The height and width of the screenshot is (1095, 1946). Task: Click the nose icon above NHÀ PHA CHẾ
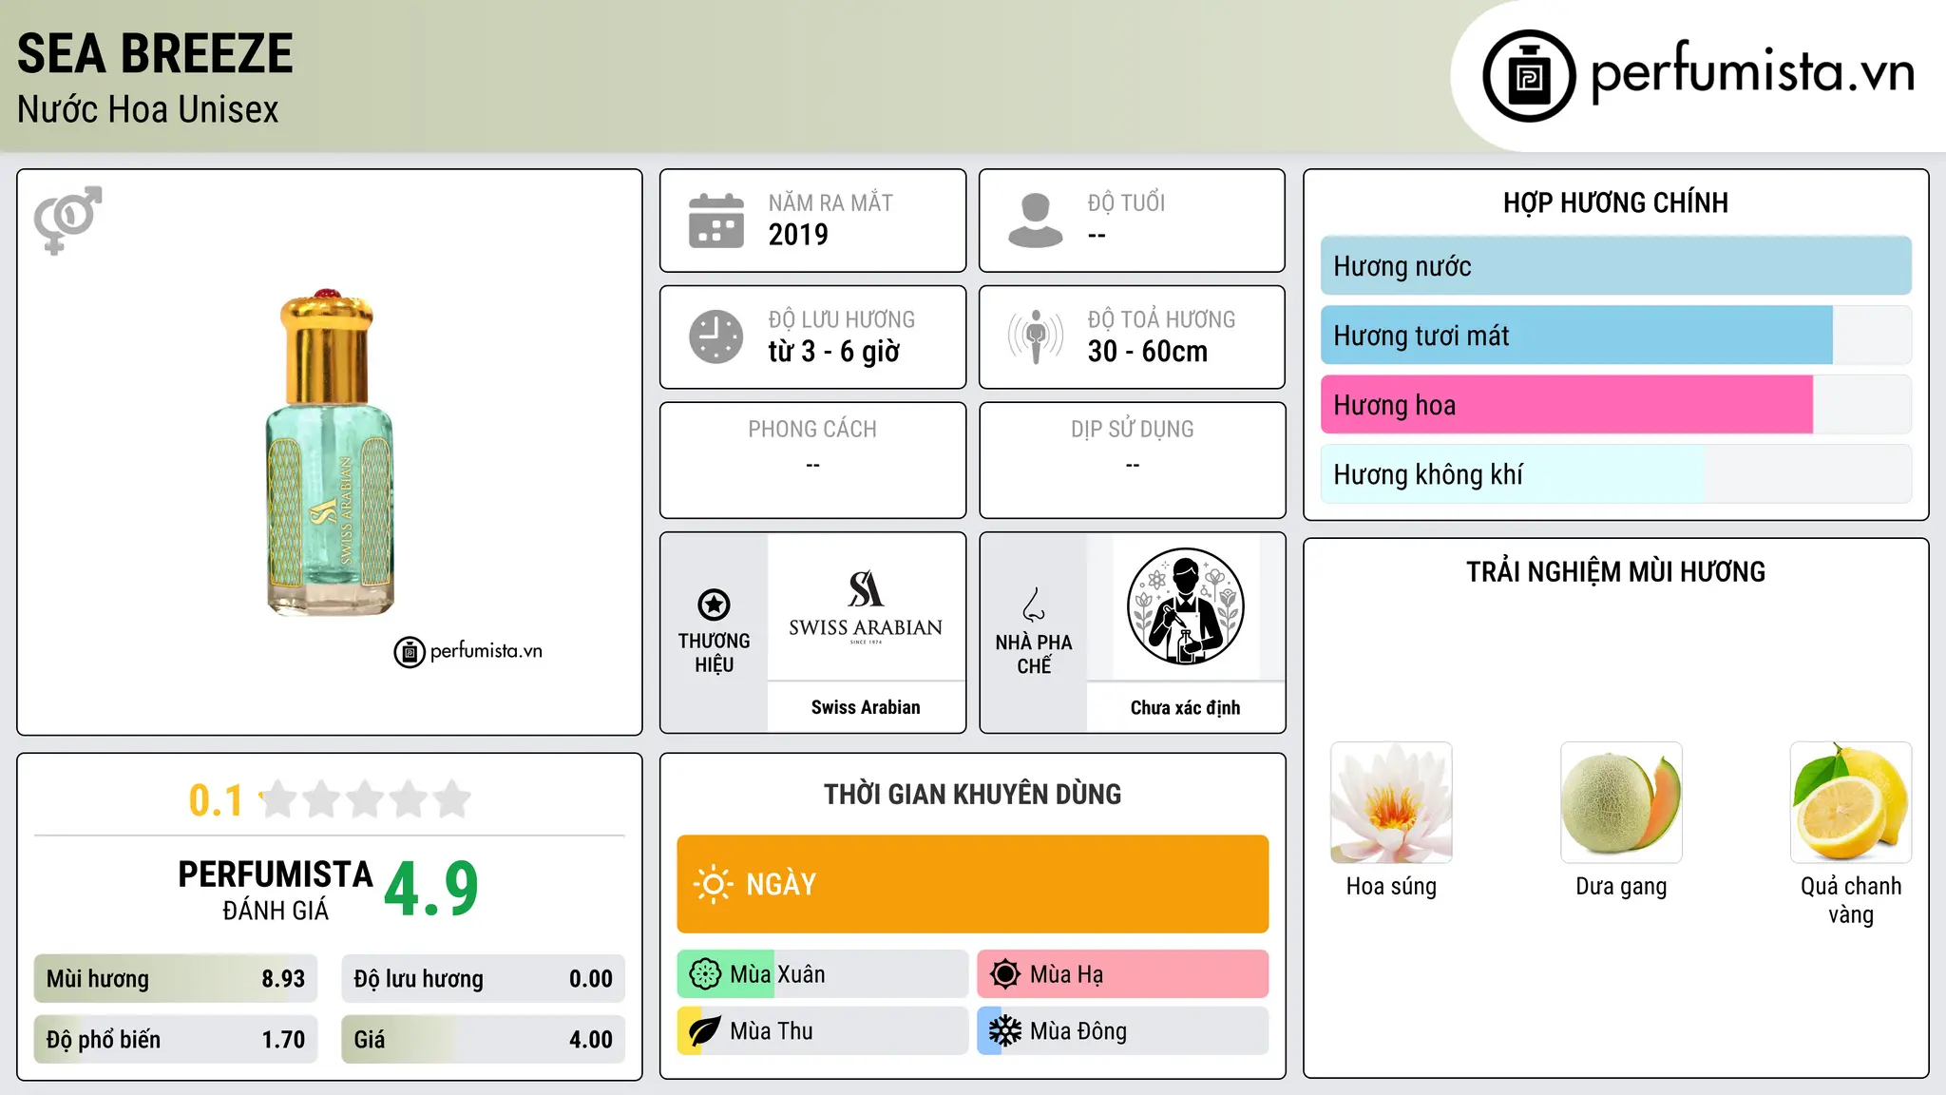[x=1034, y=605]
